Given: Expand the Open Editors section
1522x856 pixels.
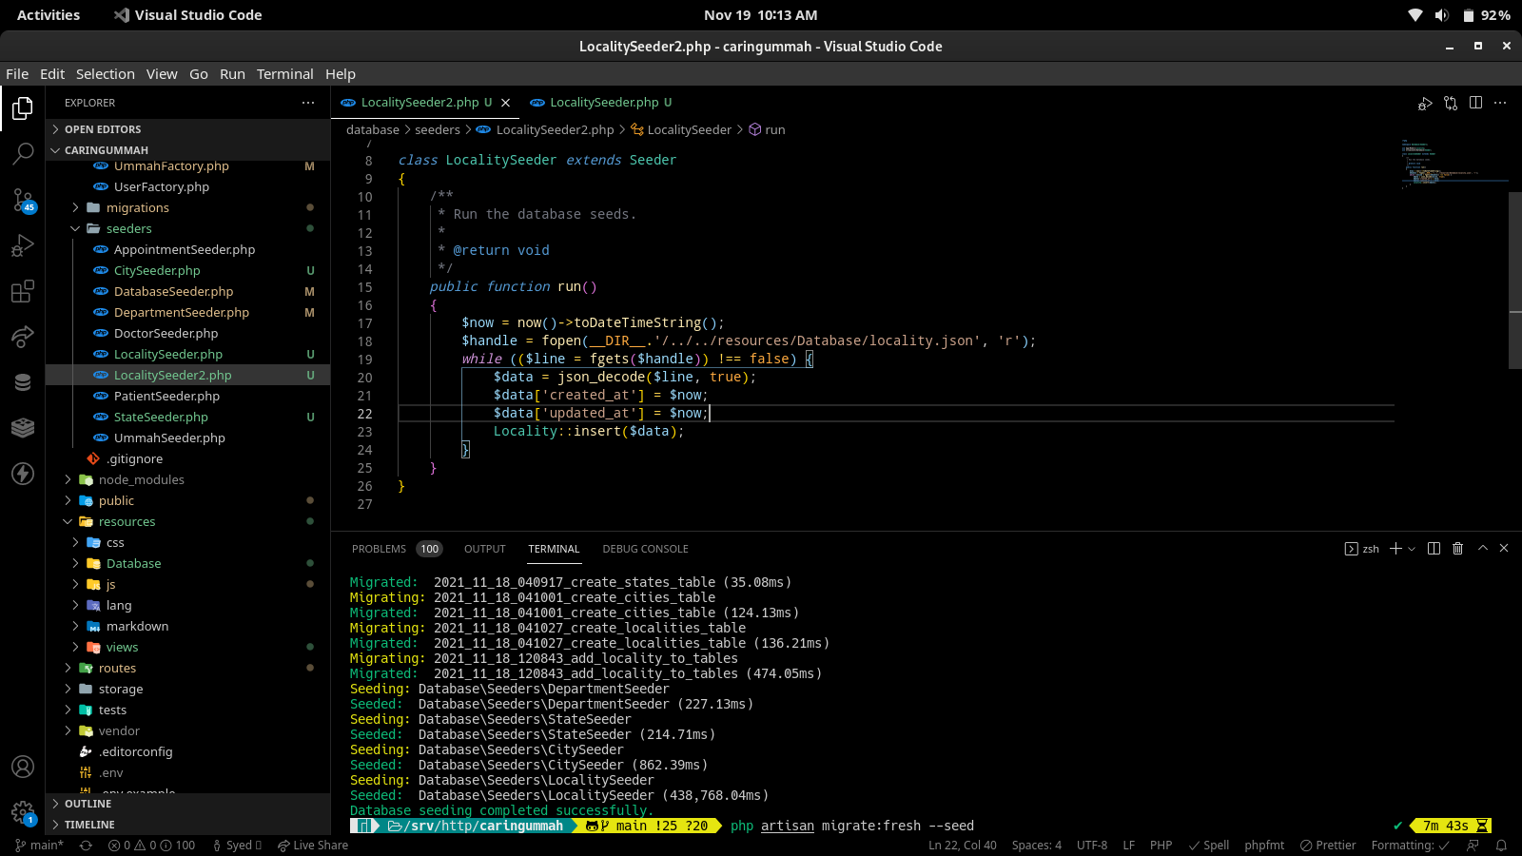Looking at the screenshot, I should (188, 129).
